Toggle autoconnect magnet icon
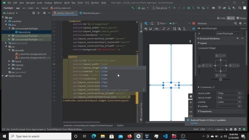The width and height of the screenshot is (249, 140). (x=151, y=29)
